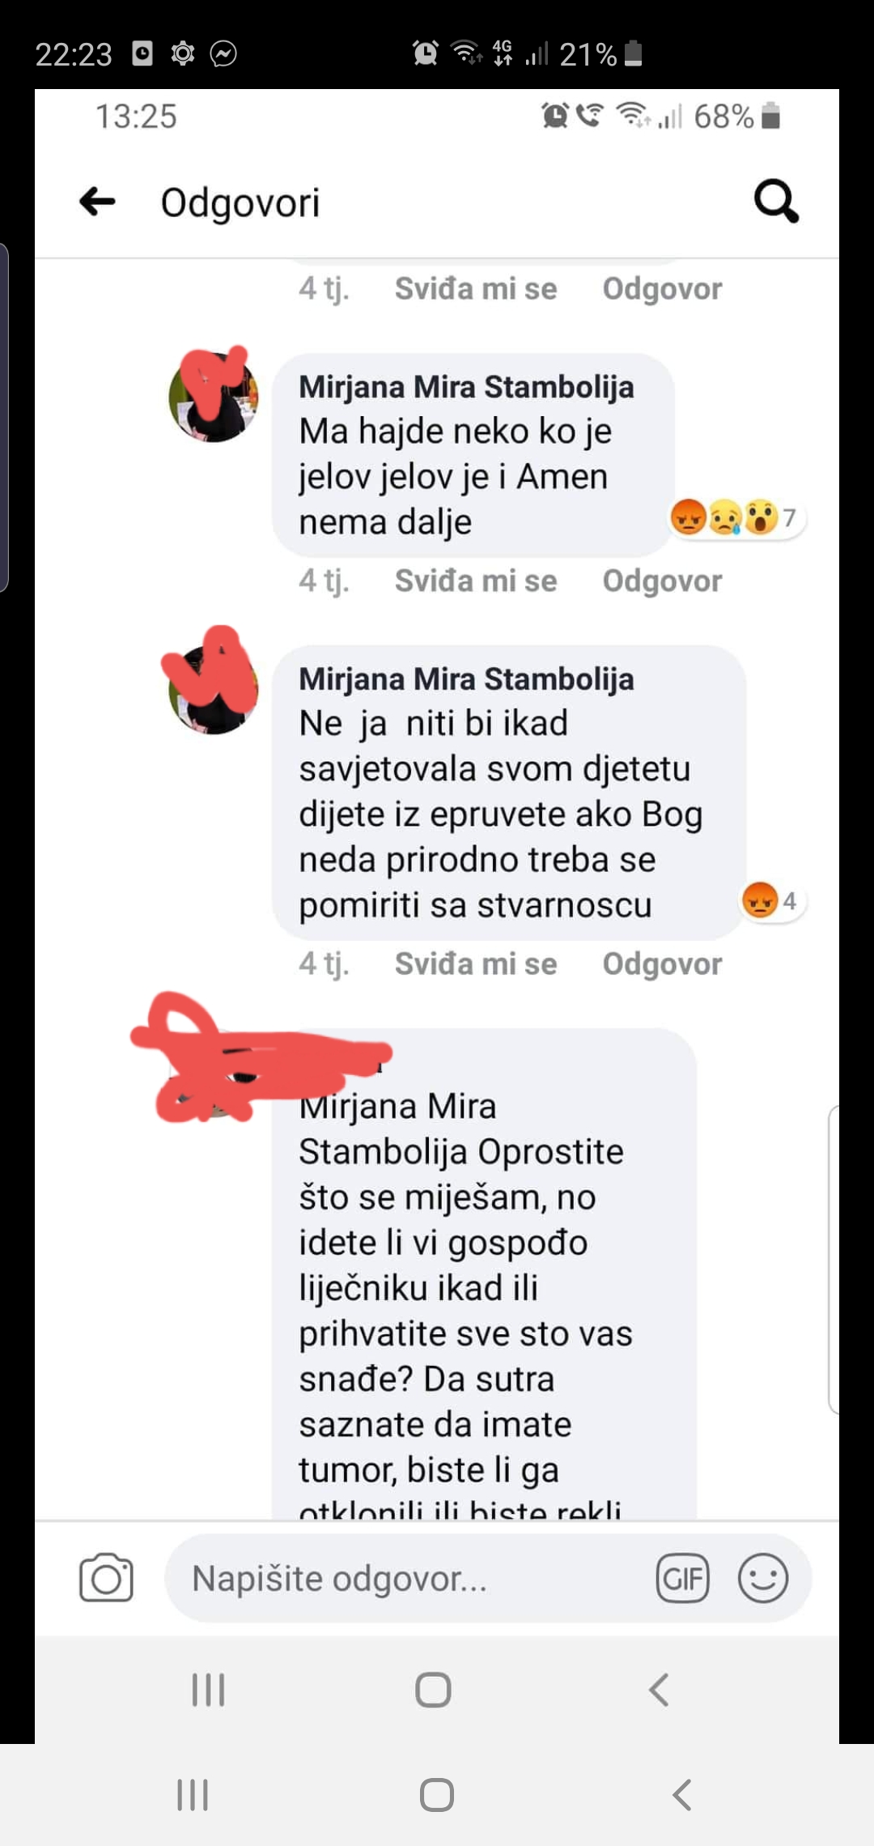
Task: Tap the outer system back chevron
Action: point(682,1794)
